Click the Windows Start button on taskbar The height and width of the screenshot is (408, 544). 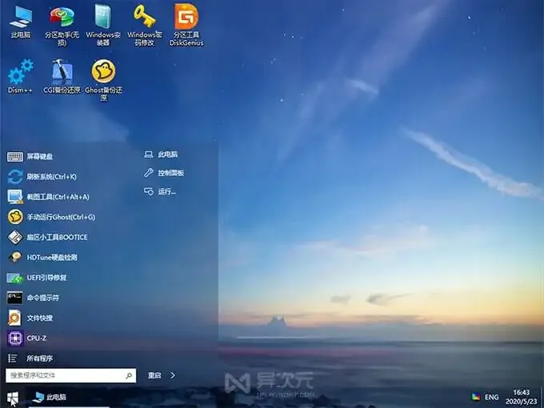pyautogui.click(x=13, y=398)
